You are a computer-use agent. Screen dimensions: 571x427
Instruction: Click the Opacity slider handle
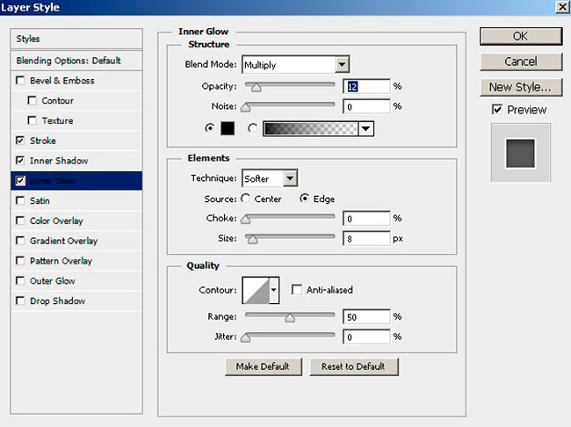(254, 87)
